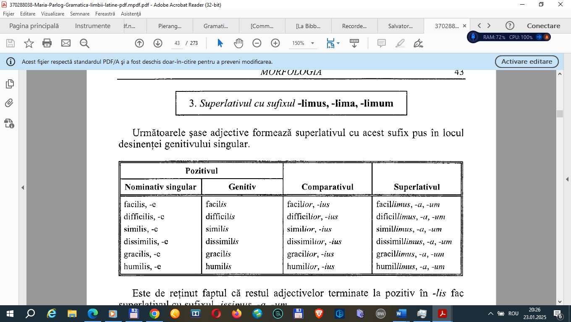Open Windows taskbar search

click(x=30, y=314)
